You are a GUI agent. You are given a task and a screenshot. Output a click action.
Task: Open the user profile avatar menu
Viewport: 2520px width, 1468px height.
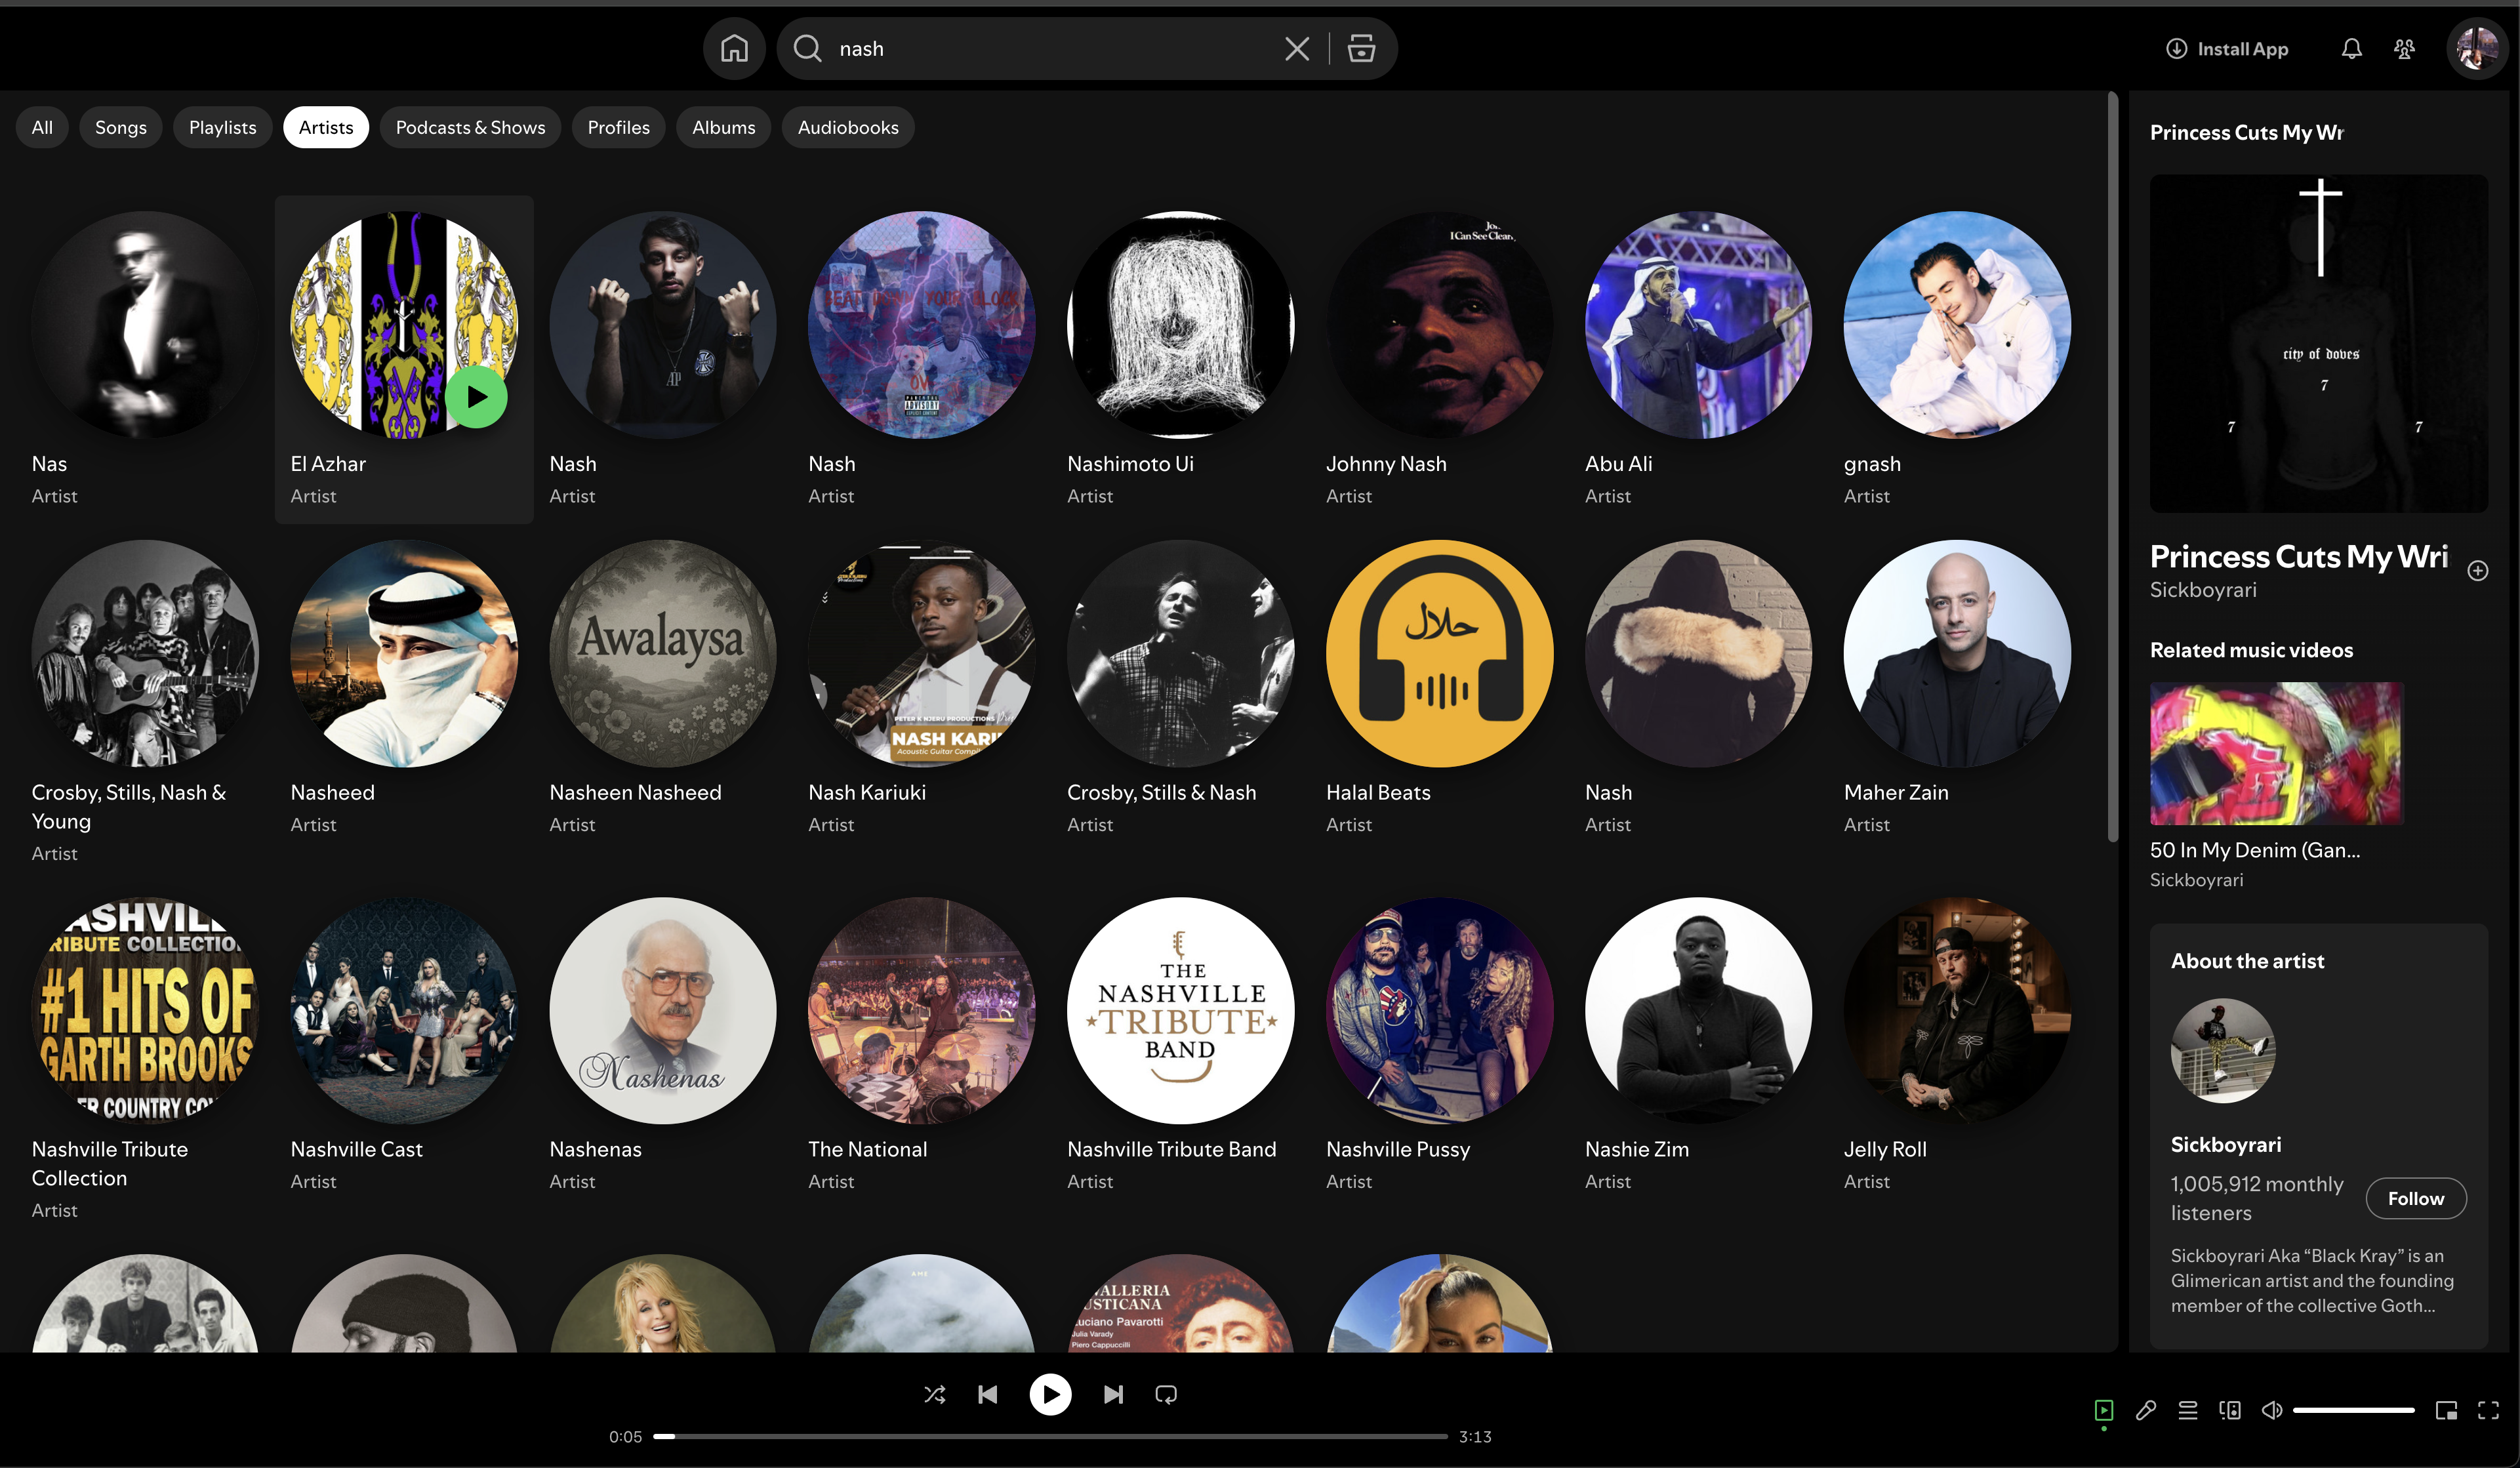pos(2477,48)
